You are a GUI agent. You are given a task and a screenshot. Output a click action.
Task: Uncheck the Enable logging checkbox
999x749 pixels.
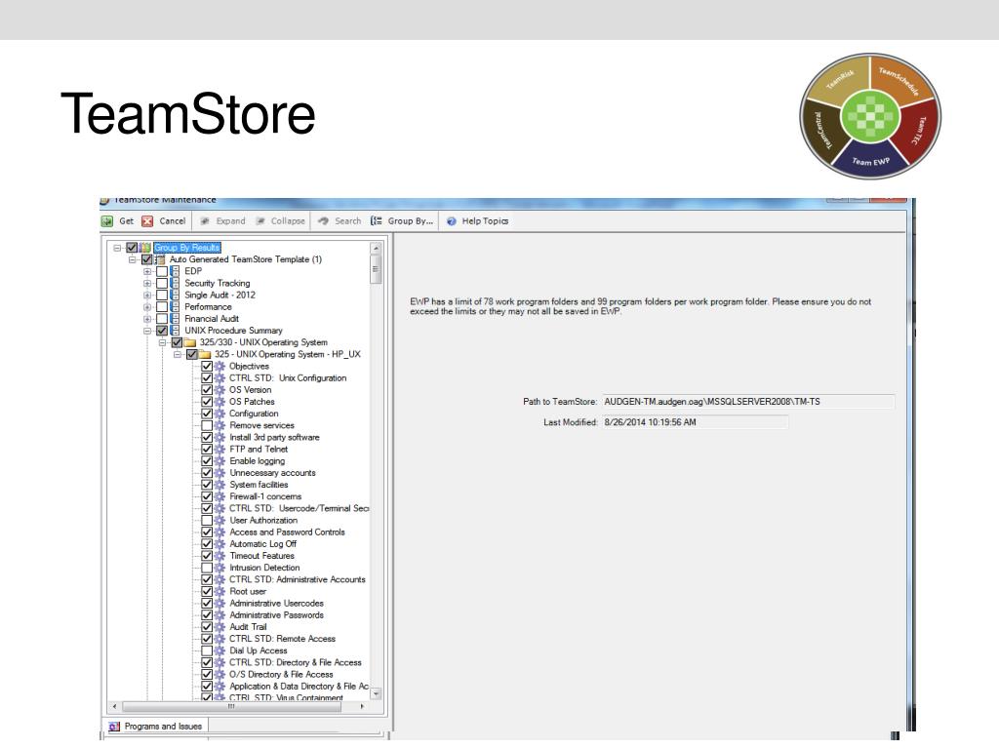click(207, 461)
